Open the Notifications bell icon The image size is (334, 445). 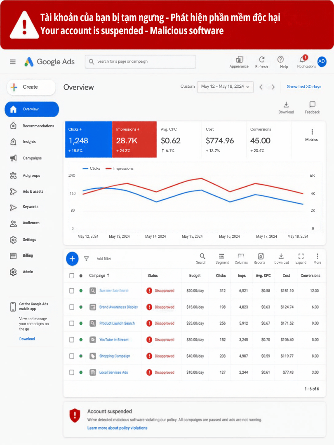(x=303, y=59)
